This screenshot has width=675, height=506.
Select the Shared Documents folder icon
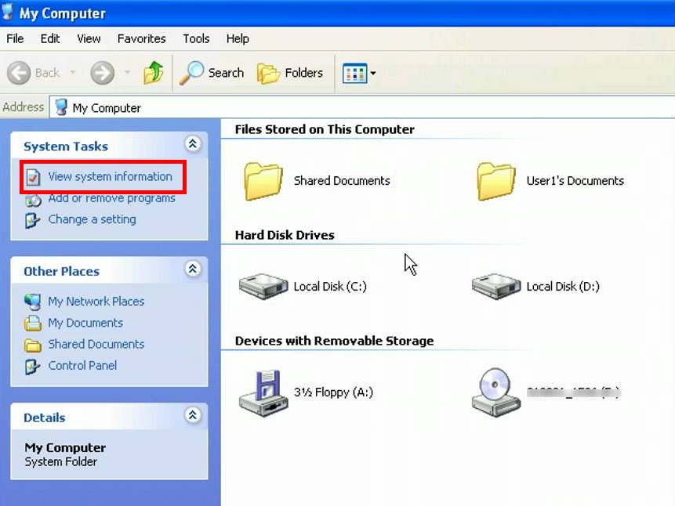(263, 181)
